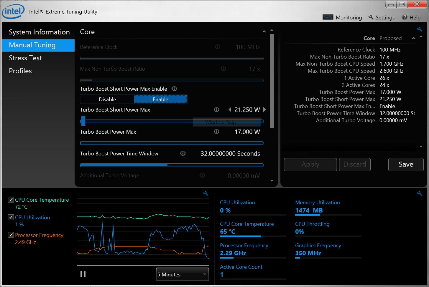This screenshot has width=429, height=287.
Task: Click the Intel logo
Action: [13, 12]
